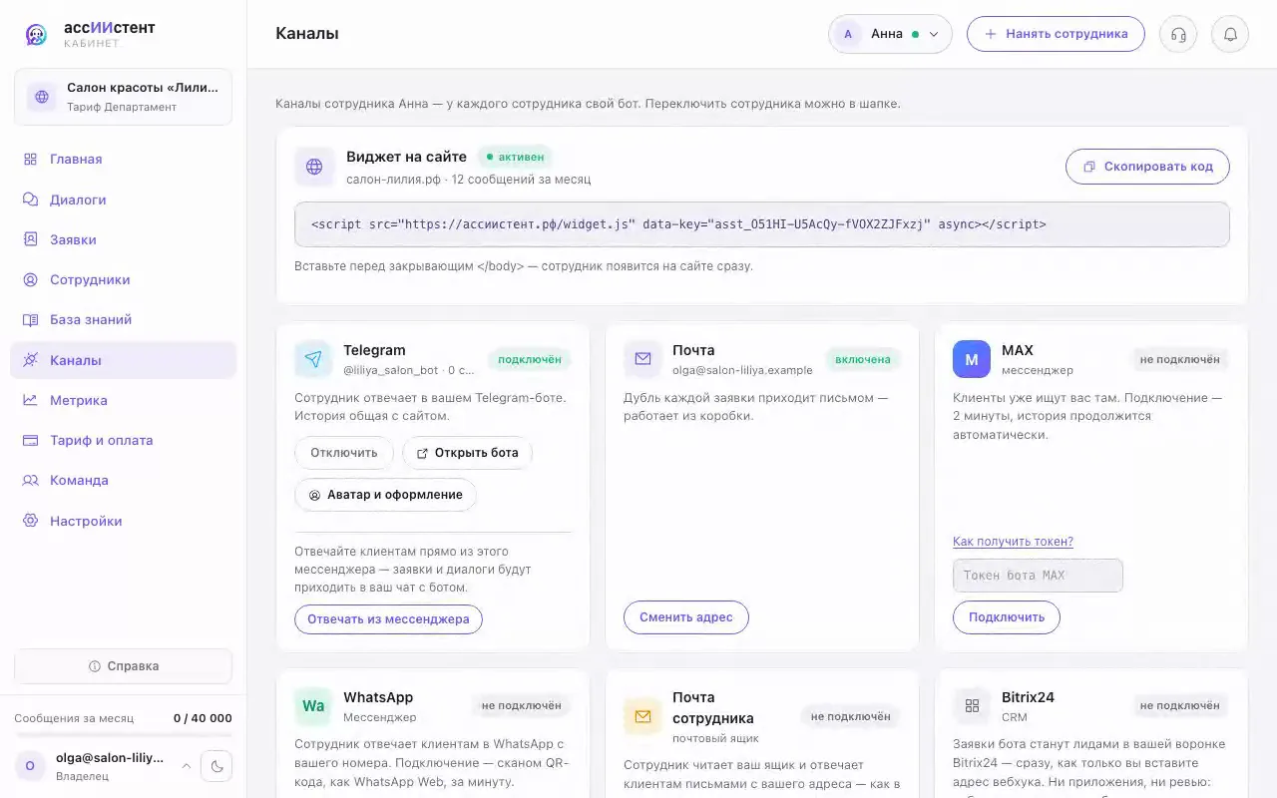Open the headset support icon in header

[x=1178, y=34]
